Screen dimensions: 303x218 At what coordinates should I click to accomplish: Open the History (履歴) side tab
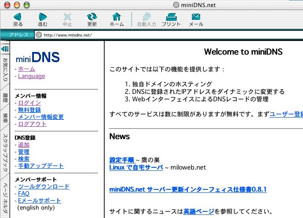point(5,97)
